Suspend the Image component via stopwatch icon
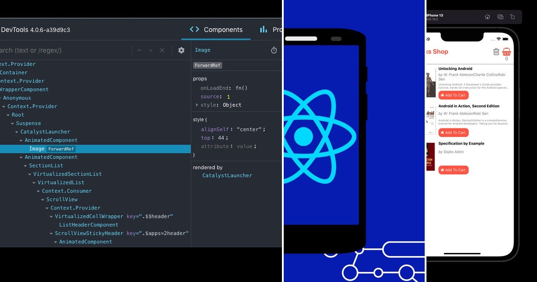The image size is (537, 282). coord(273,50)
